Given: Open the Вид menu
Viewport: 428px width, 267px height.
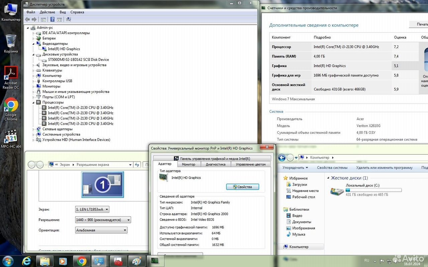Looking at the screenshot, I should tap(63, 12).
